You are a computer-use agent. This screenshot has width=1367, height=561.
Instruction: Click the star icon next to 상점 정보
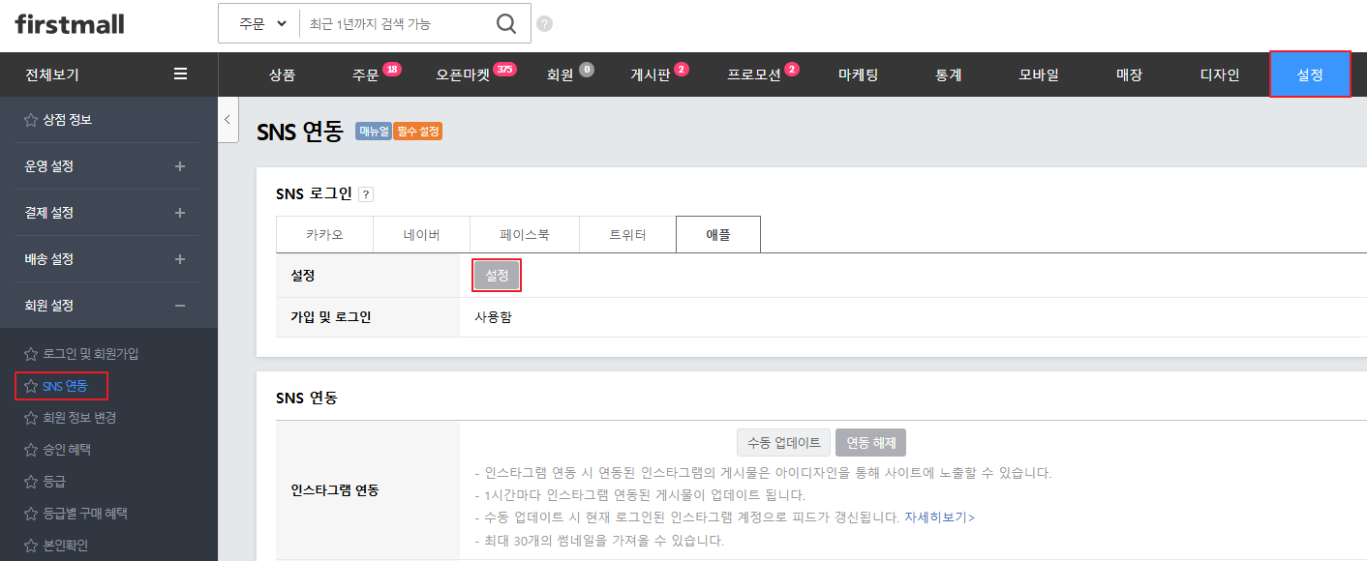tap(31, 120)
